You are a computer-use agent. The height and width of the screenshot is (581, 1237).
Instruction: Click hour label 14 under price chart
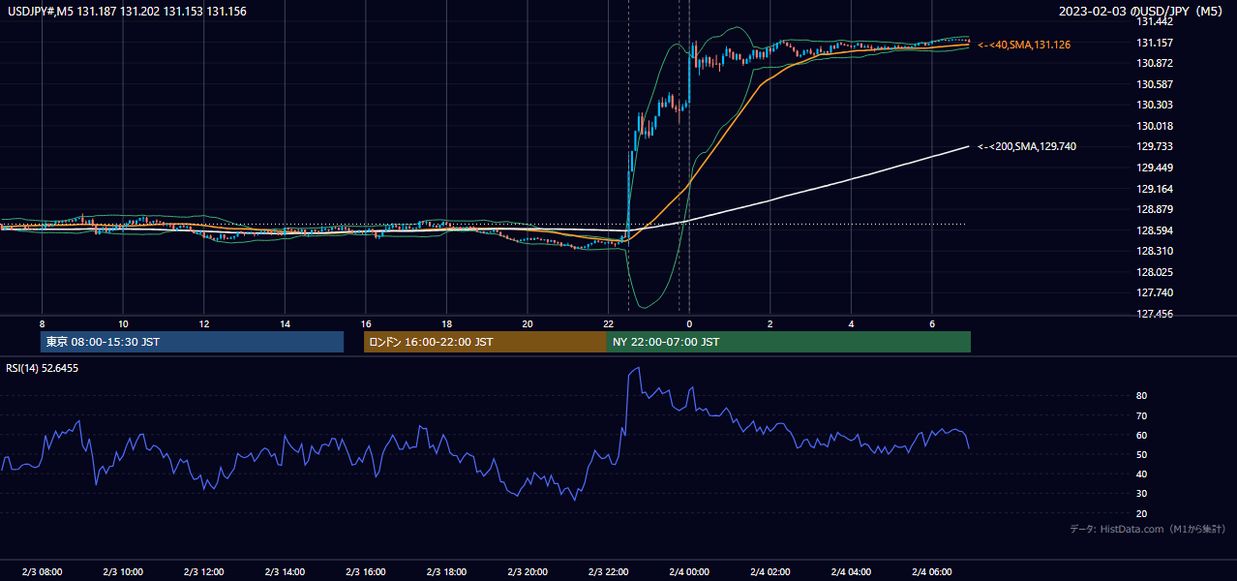click(285, 323)
